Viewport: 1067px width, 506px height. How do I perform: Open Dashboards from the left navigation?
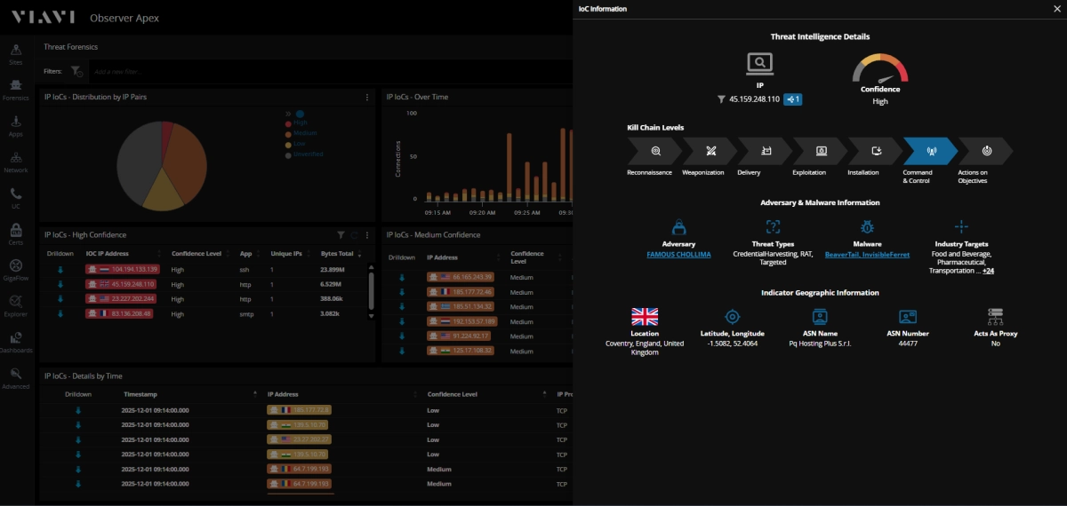[x=16, y=342]
